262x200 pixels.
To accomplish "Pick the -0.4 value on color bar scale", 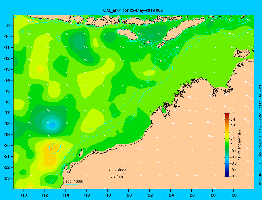I will 234,170.
